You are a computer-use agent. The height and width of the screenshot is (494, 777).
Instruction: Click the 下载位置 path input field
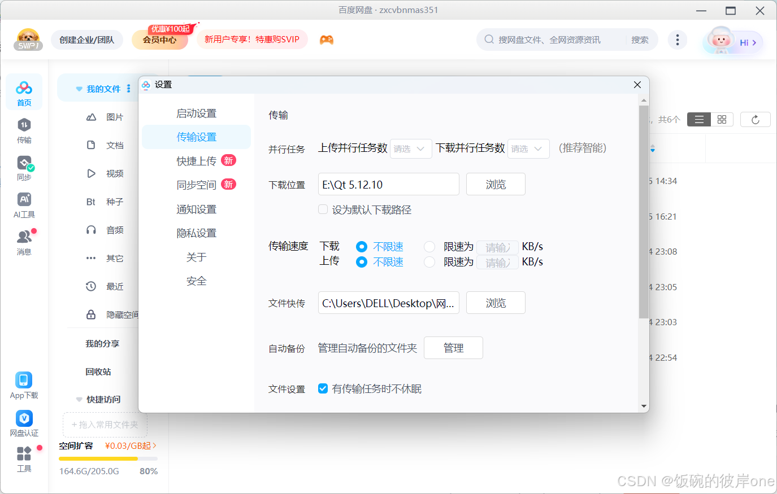pyautogui.click(x=389, y=184)
